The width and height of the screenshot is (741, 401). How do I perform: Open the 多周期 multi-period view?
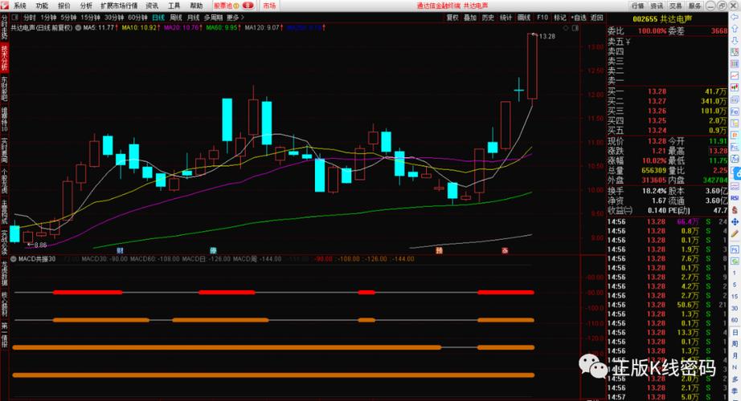(x=213, y=17)
